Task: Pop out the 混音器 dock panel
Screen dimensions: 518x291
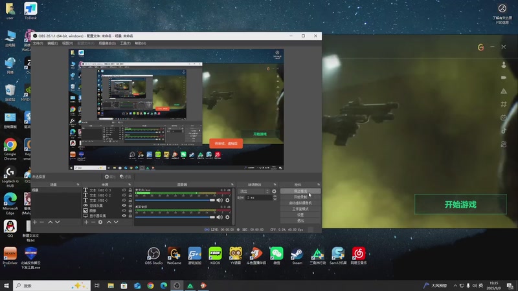Action: coord(232,184)
